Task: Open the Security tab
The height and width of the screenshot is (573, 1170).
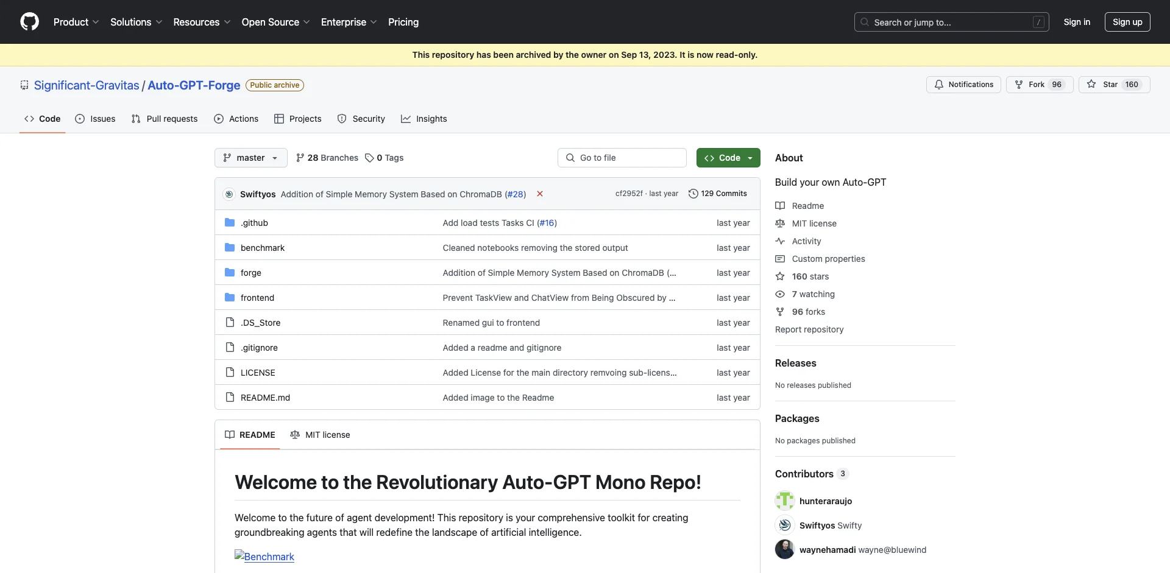Action: pos(361,119)
